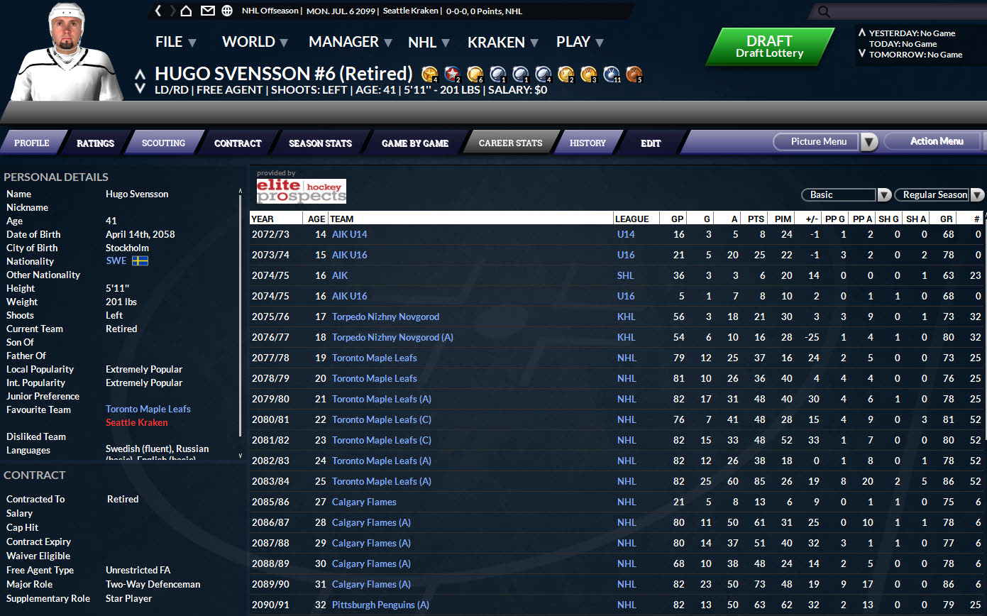Open Torpedo Nizhny Novgorod (A) team link
The height and width of the screenshot is (616, 987).
click(392, 337)
